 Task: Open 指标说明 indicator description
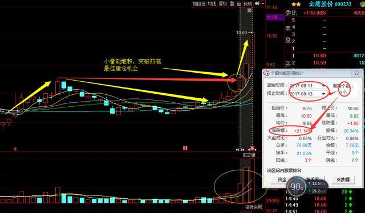click(254, 207)
